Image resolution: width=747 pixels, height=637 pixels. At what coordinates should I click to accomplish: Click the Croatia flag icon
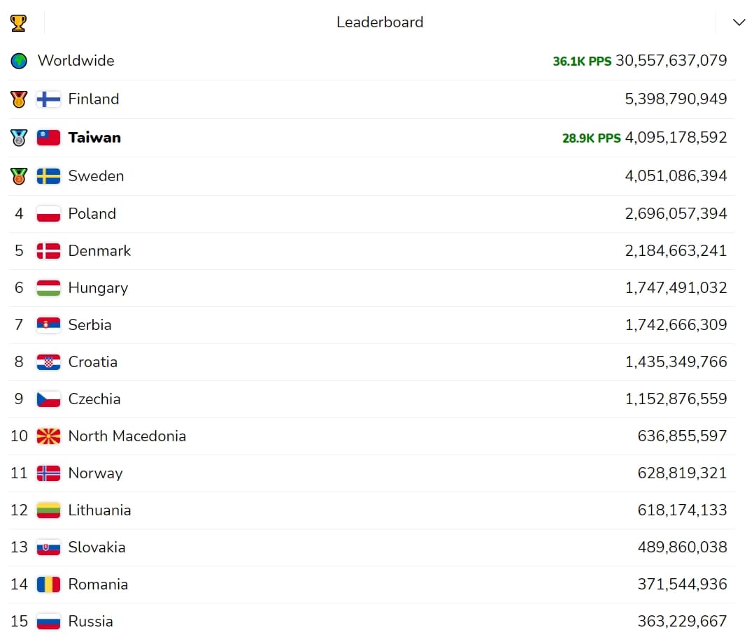[x=48, y=362]
